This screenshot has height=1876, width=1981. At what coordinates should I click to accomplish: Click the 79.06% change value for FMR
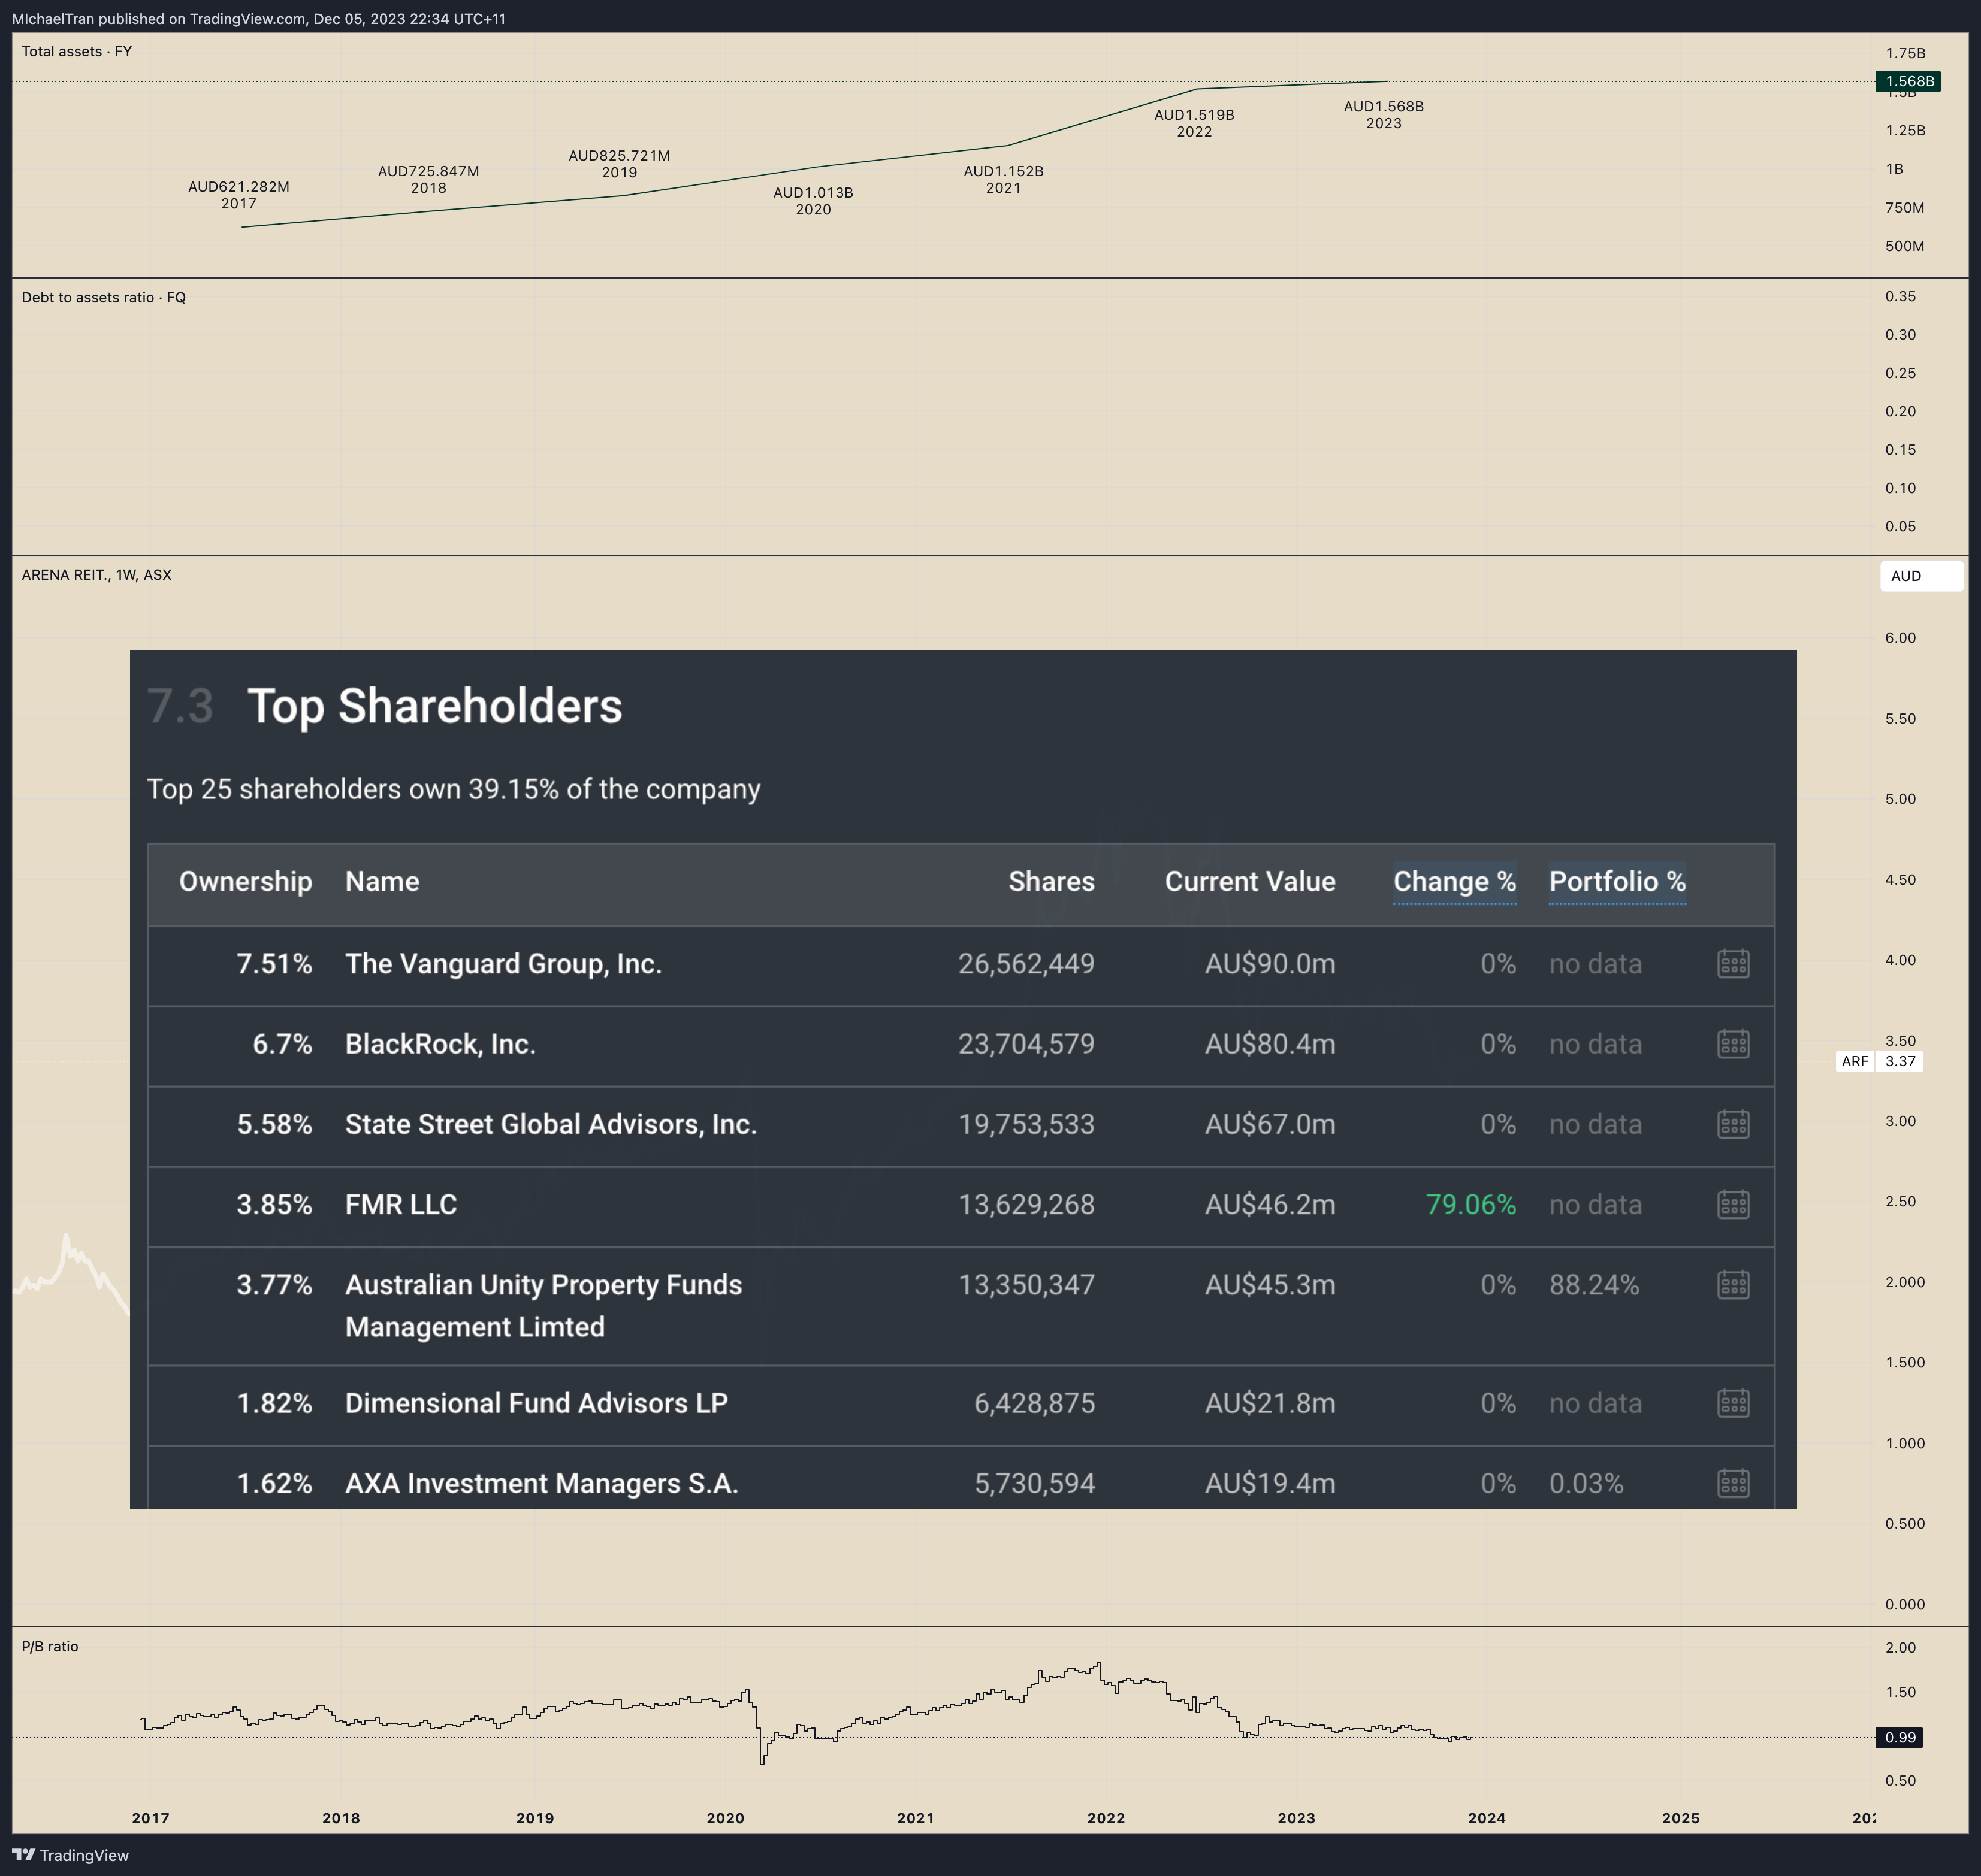point(1470,1204)
